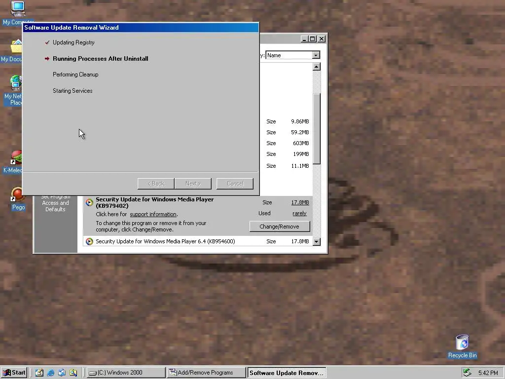Click the 11.1MB size value
This screenshot has height=379, width=505.
point(300,166)
